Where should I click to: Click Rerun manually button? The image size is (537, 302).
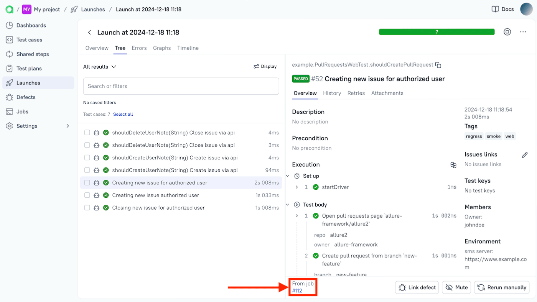(501, 287)
